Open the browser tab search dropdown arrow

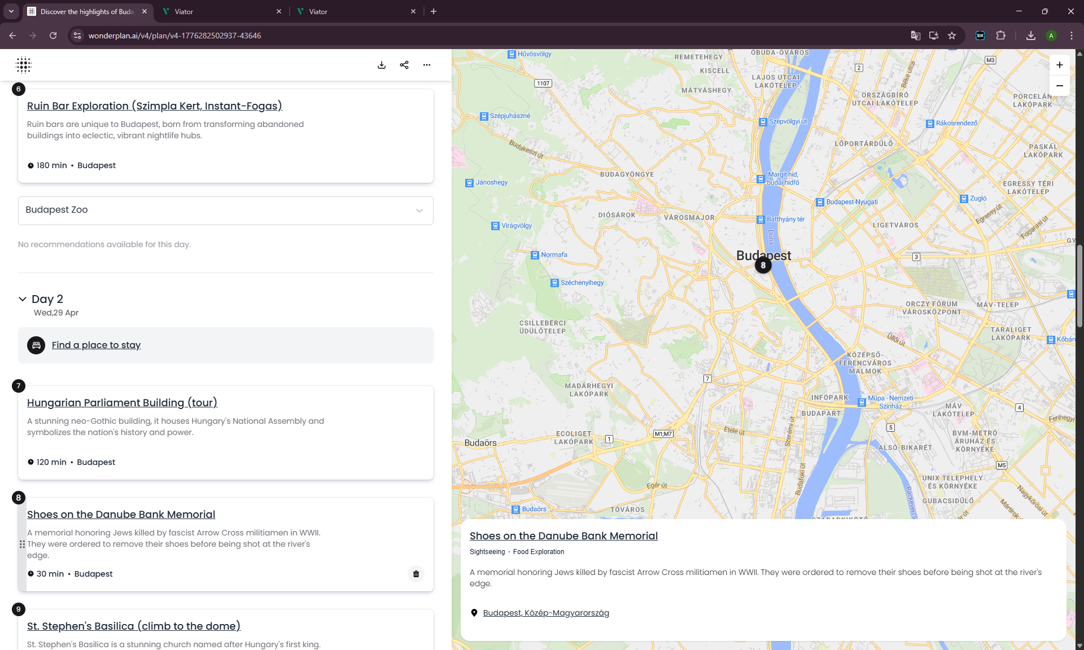click(11, 11)
